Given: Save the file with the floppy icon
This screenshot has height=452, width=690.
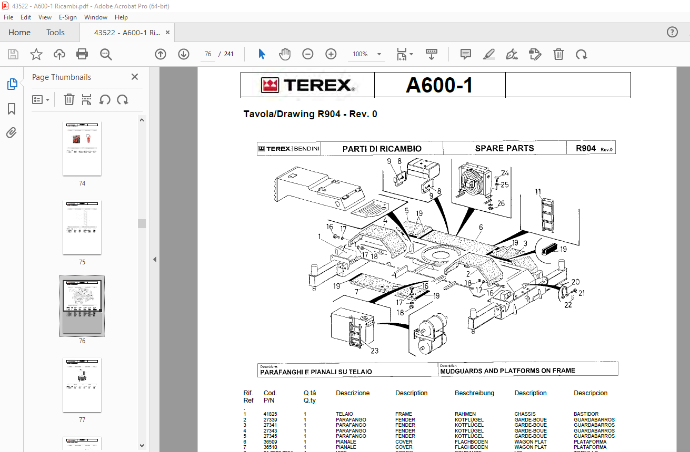Looking at the screenshot, I should click(x=13, y=54).
